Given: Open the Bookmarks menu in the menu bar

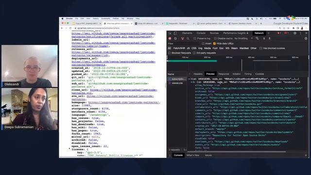Looking at the screenshot, I should tap(105, 18).
